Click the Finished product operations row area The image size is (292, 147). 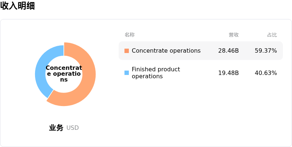[x=201, y=73]
